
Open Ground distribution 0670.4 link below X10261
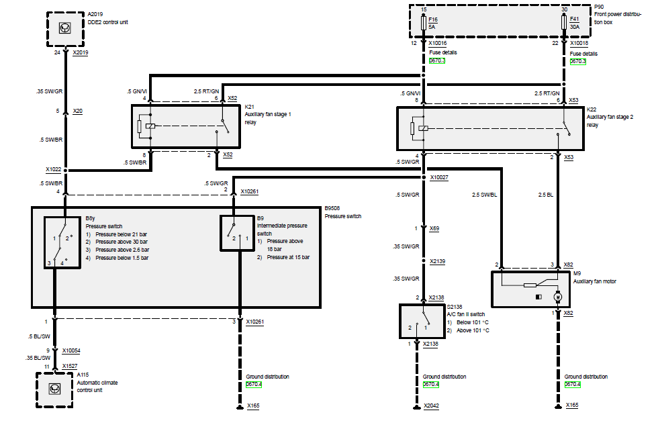pyautogui.click(x=254, y=384)
